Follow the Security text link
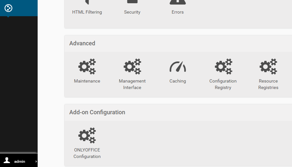Viewport: 292px width, 167px height. (x=132, y=12)
